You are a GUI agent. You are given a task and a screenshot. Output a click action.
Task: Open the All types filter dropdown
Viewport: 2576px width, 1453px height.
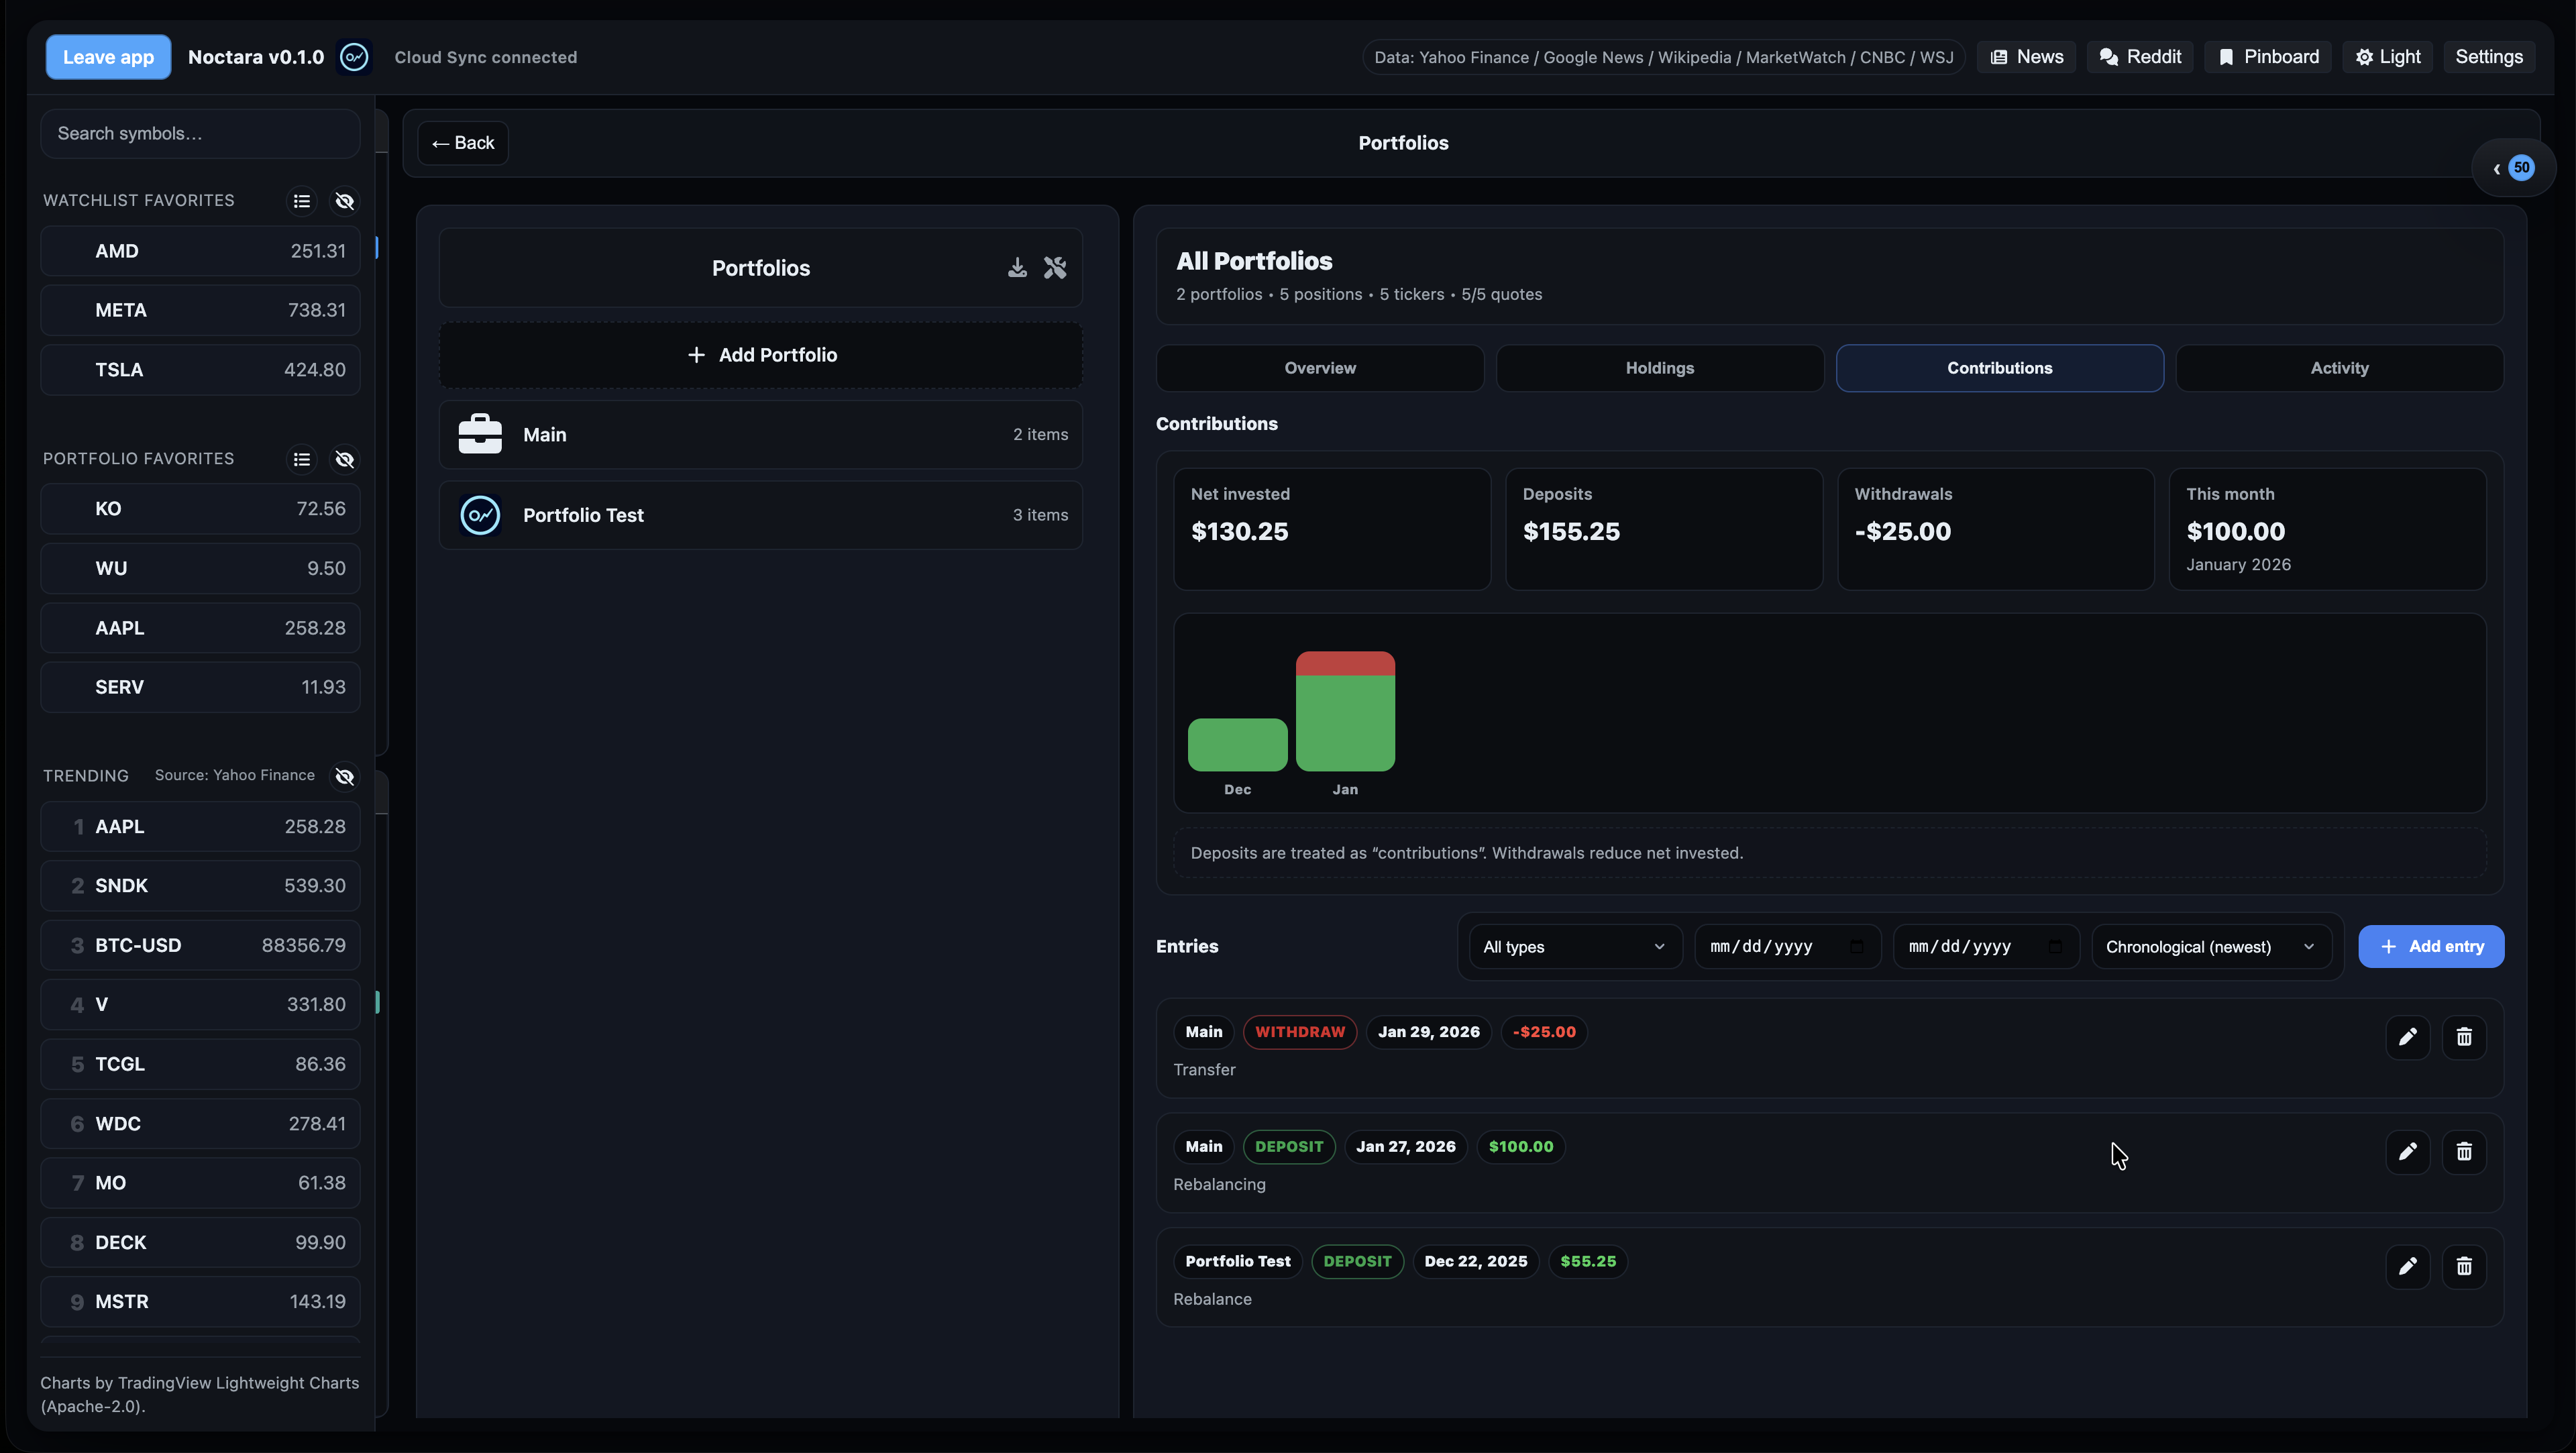pyautogui.click(x=1572, y=946)
